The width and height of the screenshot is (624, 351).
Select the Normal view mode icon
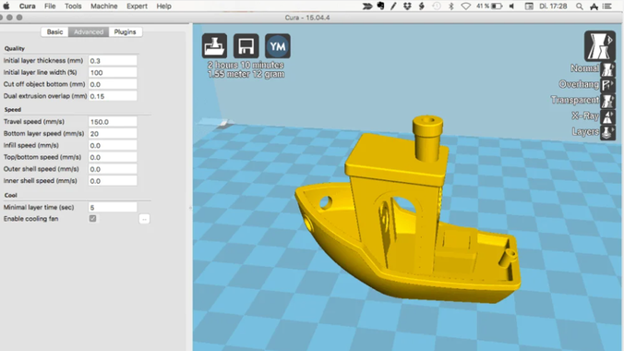(x=607, y=69)
